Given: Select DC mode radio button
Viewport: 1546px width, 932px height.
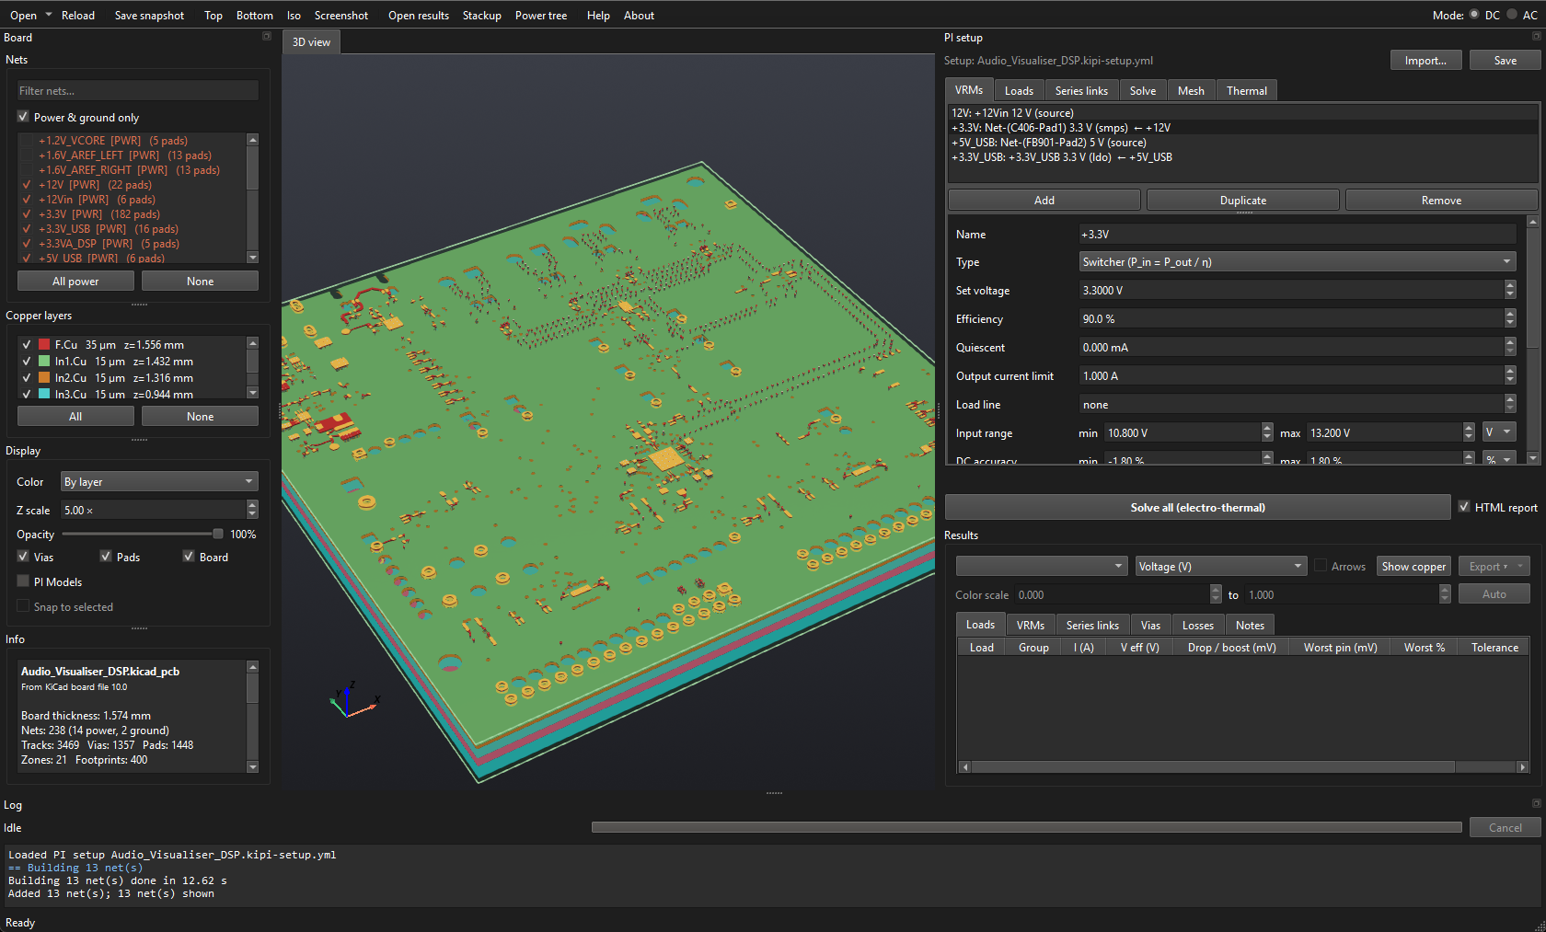Looking at the screenshot, I should (1473, 15).
